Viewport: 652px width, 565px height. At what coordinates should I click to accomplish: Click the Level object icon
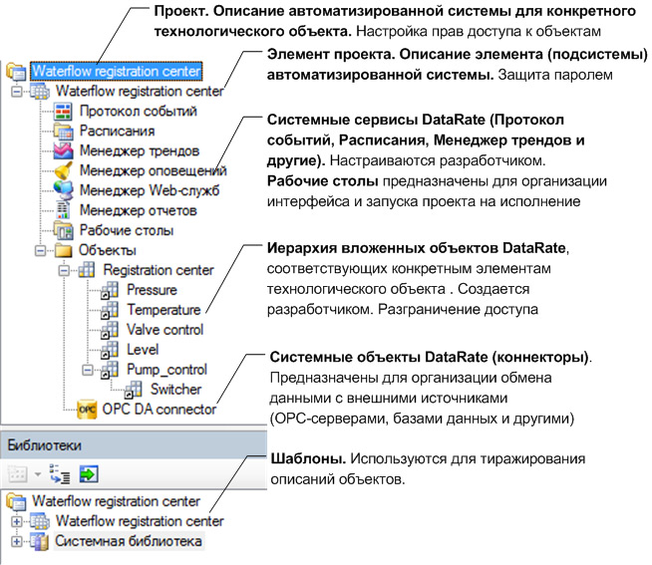110,350
